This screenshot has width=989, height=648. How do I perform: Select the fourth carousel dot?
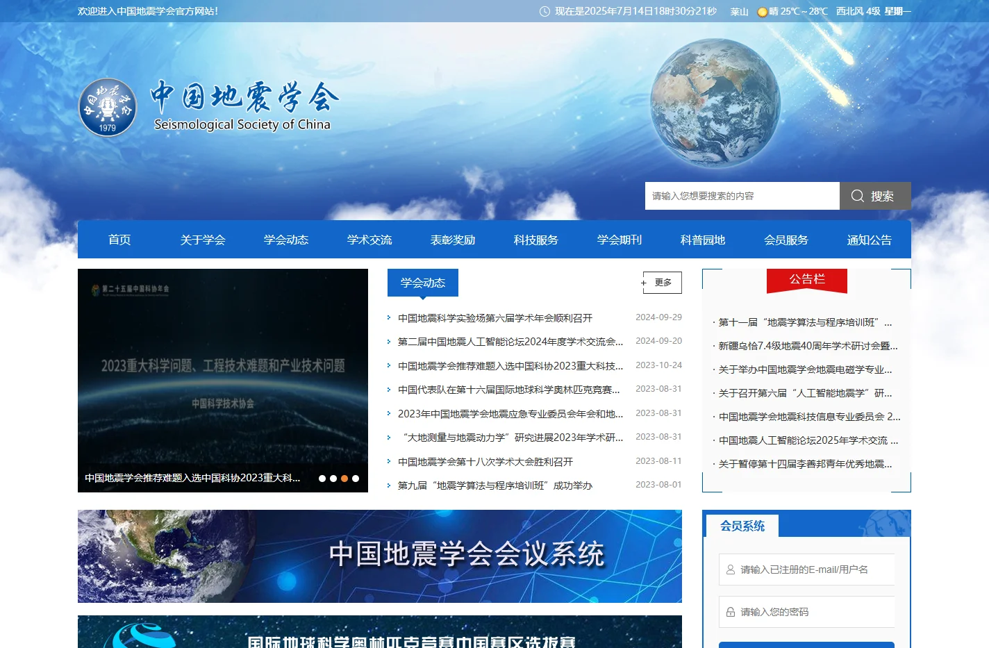(356, 479)
